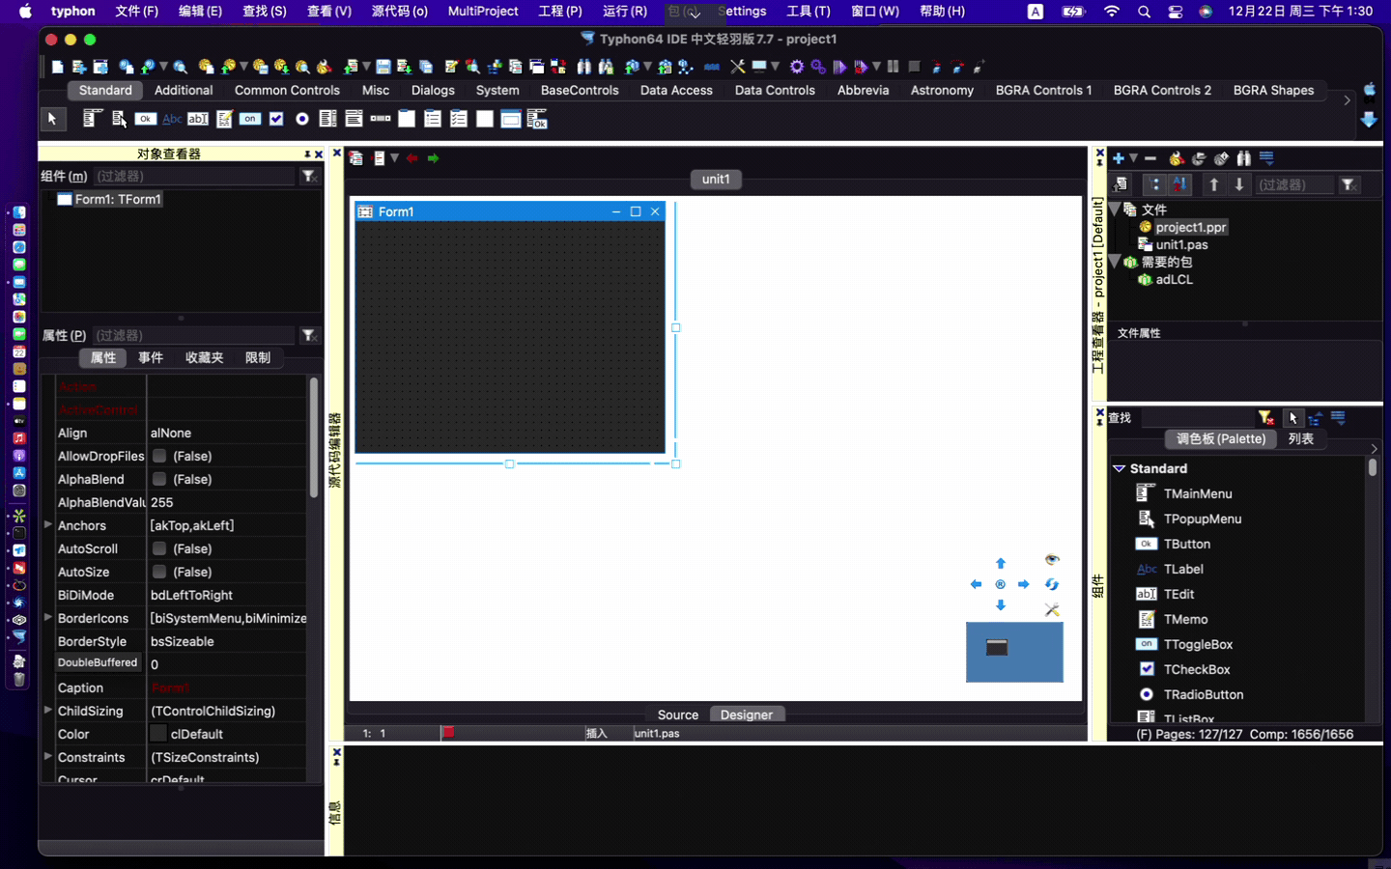
Task: Click the green forward arrow in source editor
Action: pos(433,158)
